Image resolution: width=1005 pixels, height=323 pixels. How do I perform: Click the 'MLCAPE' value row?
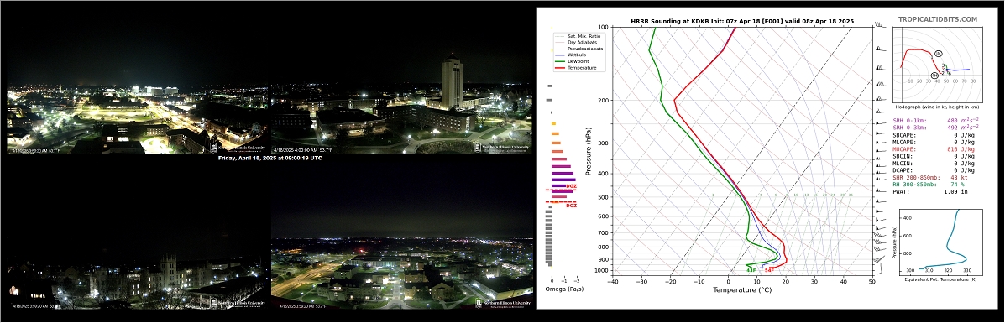934,143
